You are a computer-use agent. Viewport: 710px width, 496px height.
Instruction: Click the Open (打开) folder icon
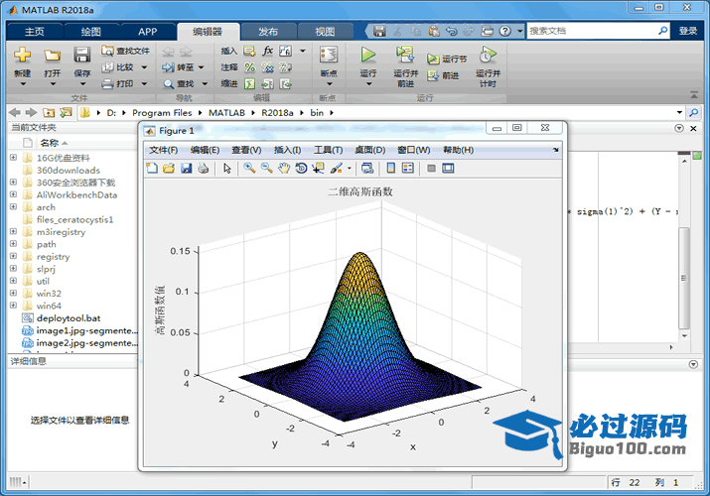52,56
